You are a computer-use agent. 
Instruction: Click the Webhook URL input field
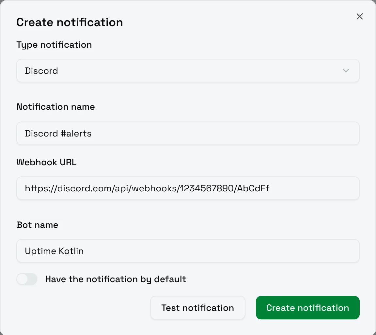[188, 188]
